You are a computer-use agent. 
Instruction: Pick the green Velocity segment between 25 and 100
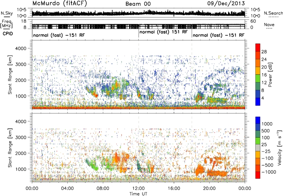click(x=258, y=141)
